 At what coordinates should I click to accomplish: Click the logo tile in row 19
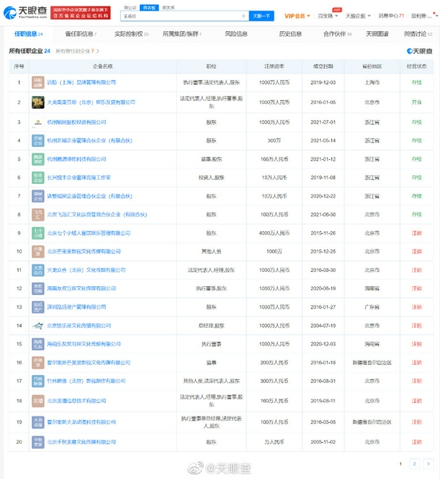(38, 422)
